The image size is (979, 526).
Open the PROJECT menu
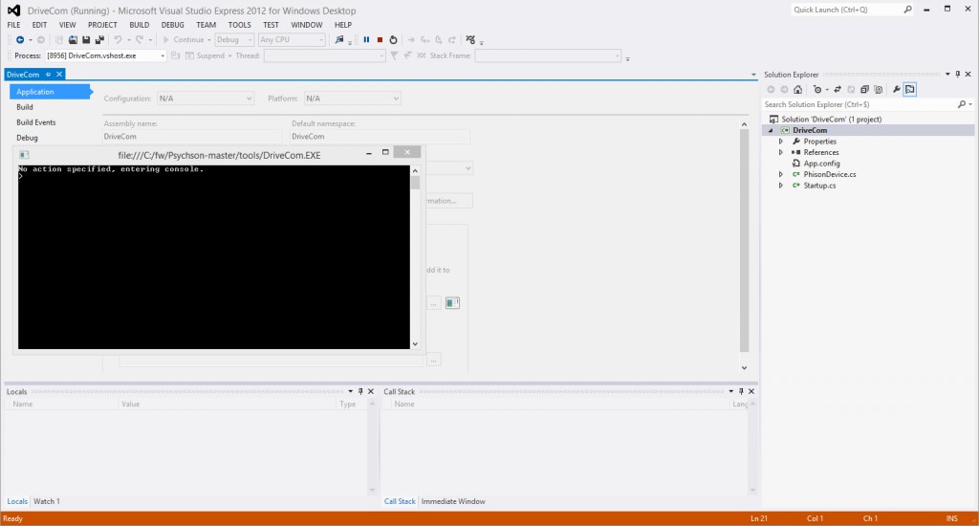(x=102, y=25)
